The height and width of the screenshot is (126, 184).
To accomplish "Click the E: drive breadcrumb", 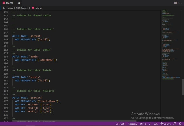I will 4,8.
